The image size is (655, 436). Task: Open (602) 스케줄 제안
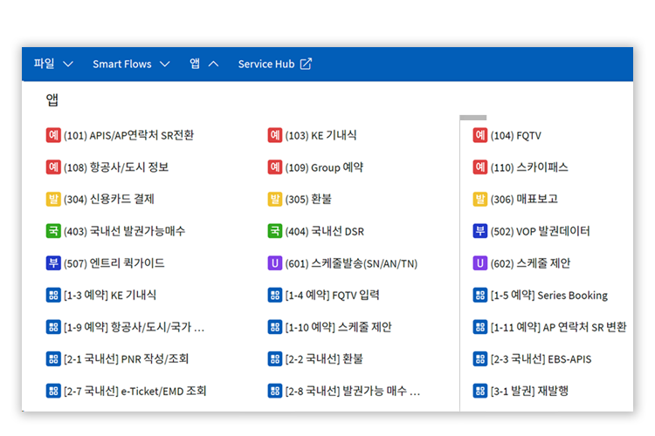point(530,263)
